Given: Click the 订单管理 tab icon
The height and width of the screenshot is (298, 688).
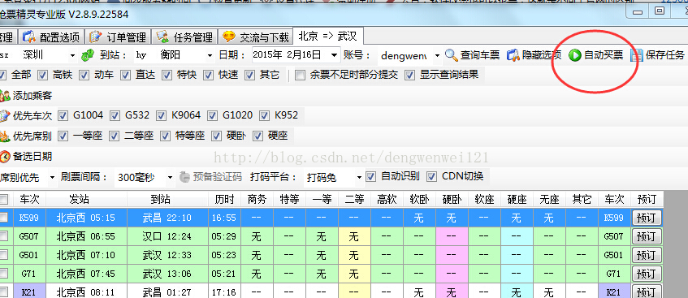Looking at the screenshot, I should tap(96, 37).
